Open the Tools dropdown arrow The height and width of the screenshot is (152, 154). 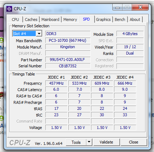pos(89,142)
